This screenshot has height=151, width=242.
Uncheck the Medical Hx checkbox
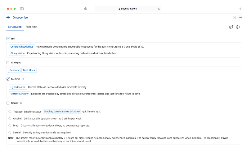8,79
